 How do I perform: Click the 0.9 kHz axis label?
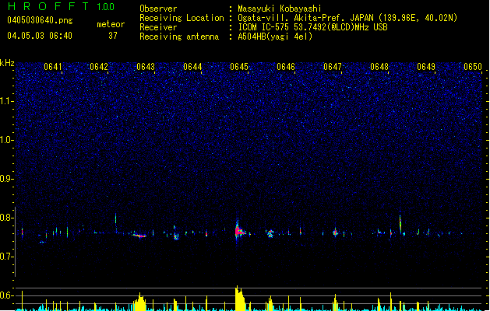click(x=6, y=179)
